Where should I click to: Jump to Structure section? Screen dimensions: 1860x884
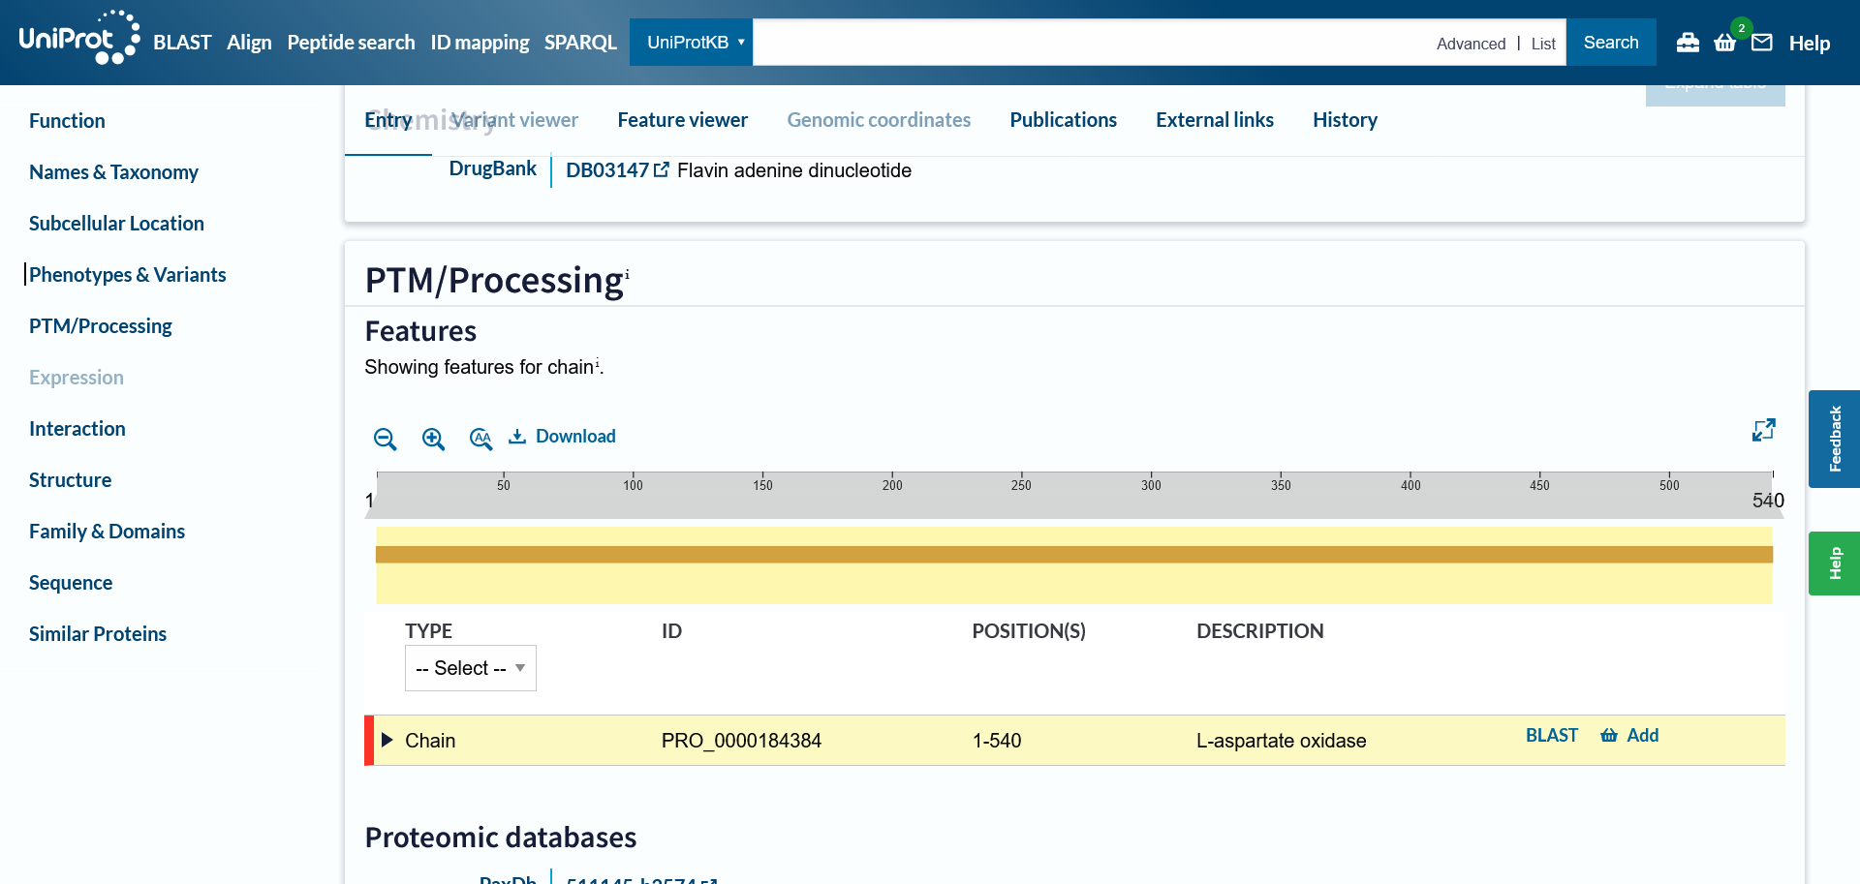[70, 480]
